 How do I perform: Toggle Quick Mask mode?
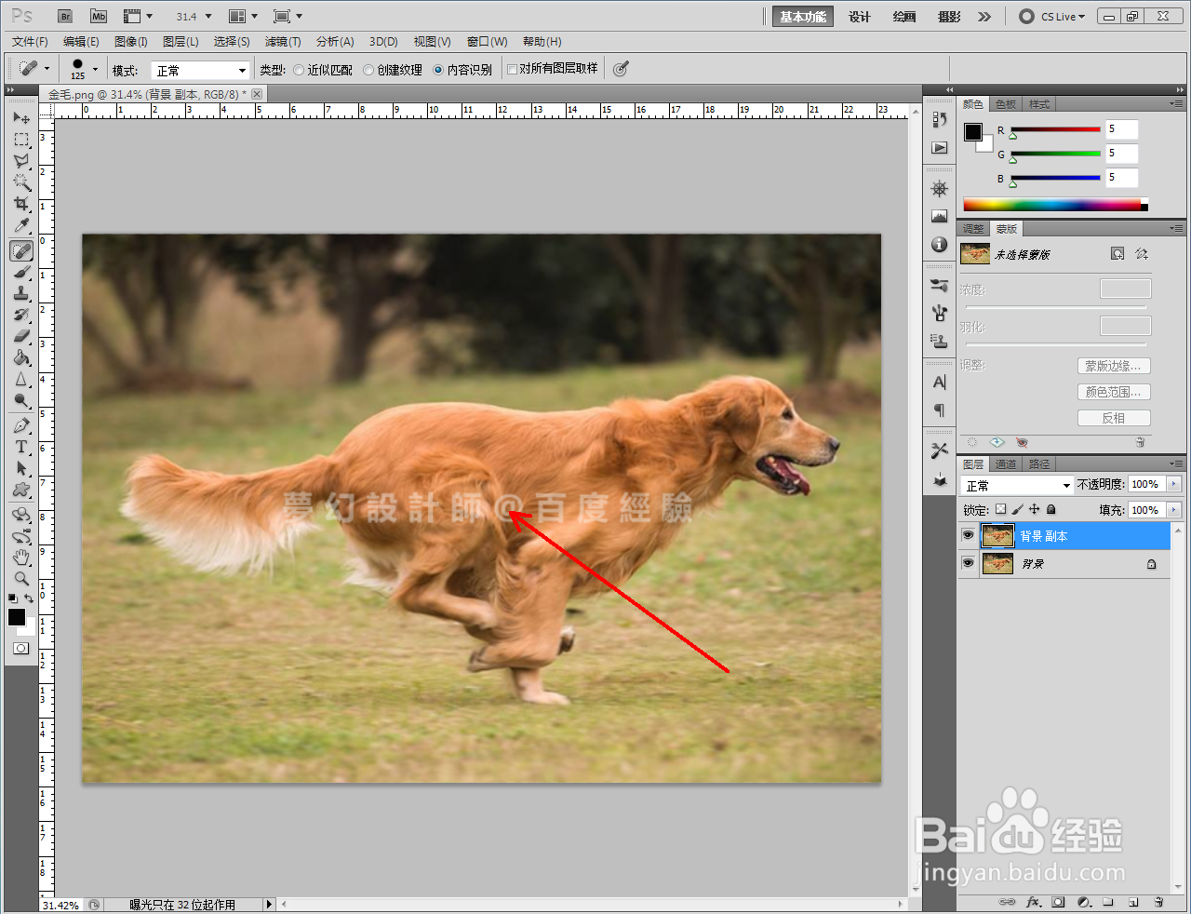21,649
